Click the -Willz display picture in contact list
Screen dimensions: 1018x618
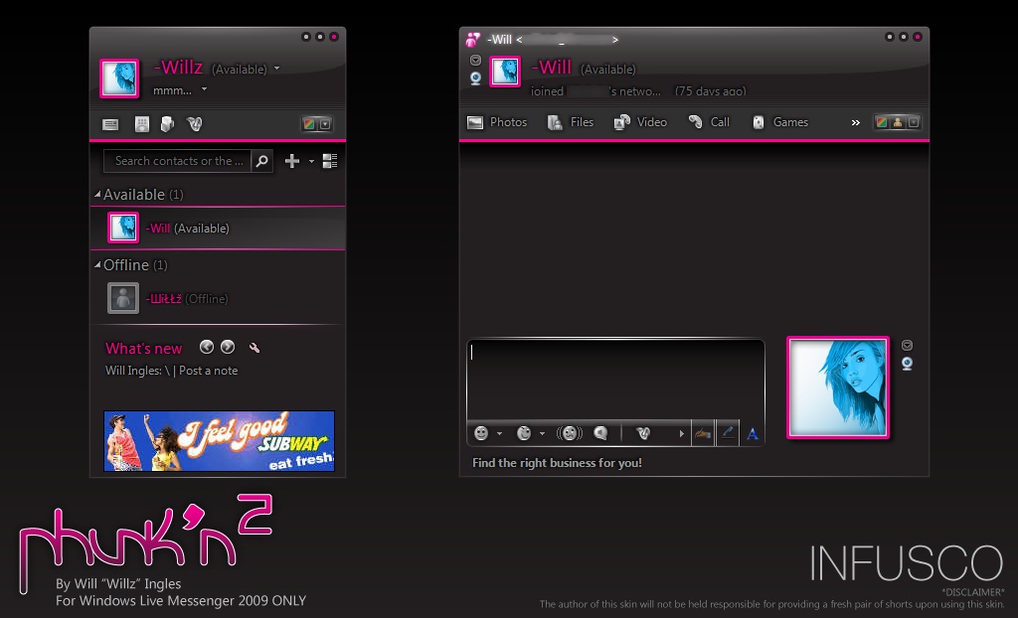pos(119,78)
